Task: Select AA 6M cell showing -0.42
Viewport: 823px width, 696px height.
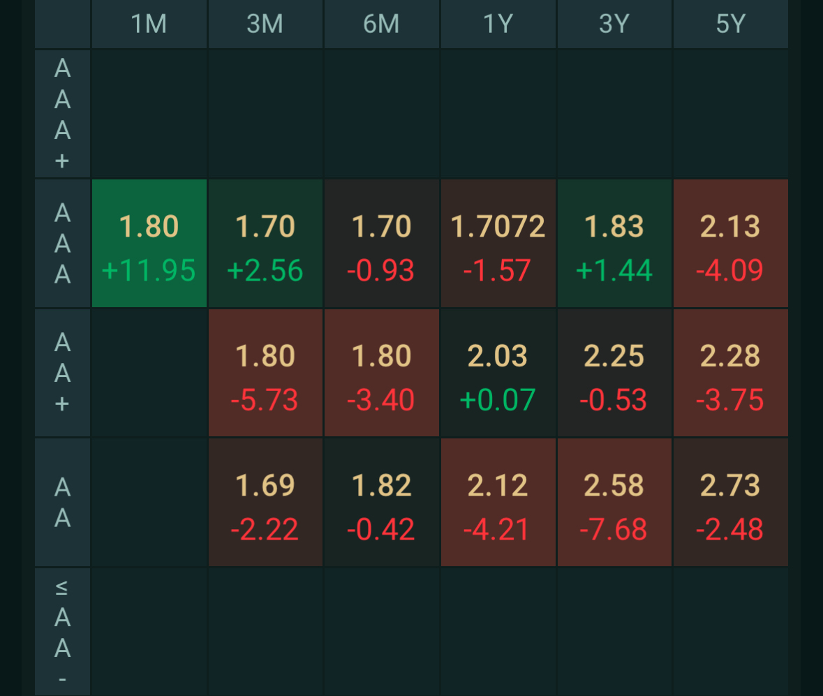Action: [381, 502]
